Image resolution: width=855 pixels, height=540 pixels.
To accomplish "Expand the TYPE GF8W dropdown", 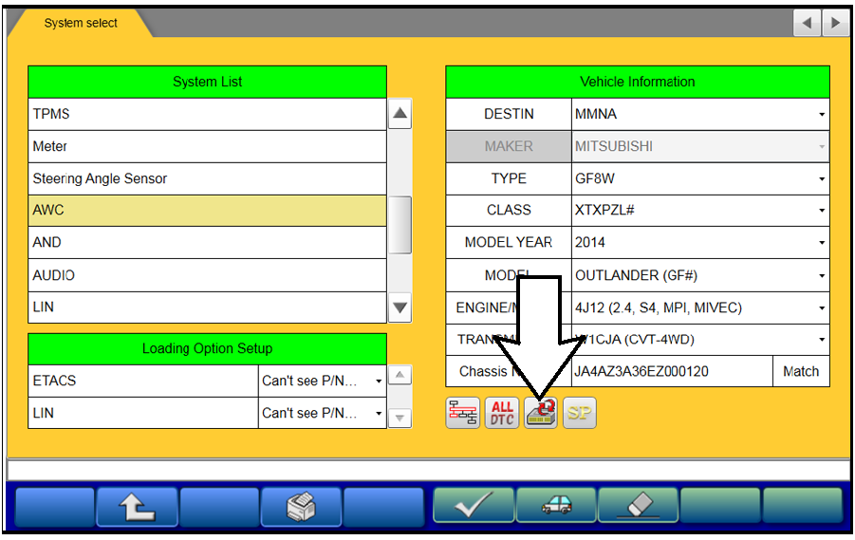I will point(699,178).
